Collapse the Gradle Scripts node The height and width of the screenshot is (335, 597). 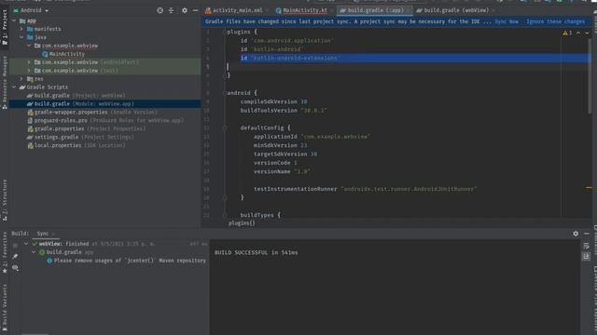tap(14, 87)
